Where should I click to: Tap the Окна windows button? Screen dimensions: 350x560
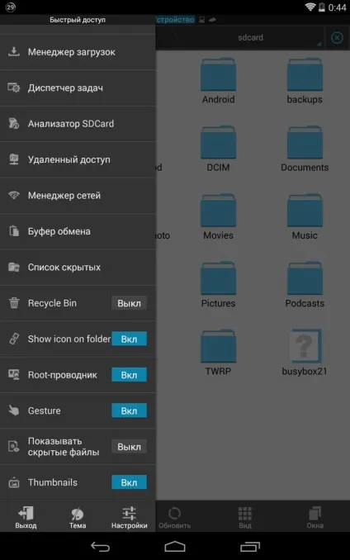[315, 517]
